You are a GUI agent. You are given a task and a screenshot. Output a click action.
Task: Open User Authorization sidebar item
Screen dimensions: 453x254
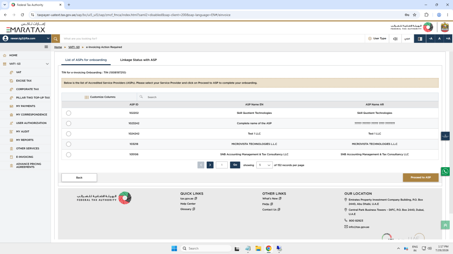[31, 123]
